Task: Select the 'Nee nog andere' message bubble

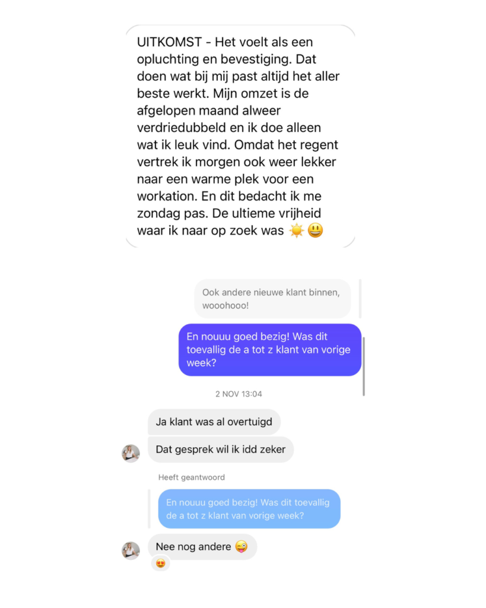Action: click(x=202, y=547)
